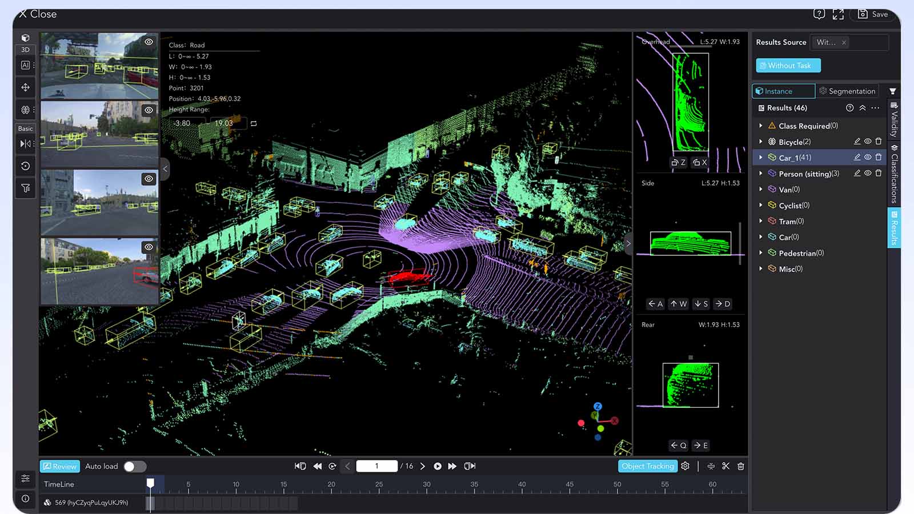This screenshot has height=514, width=914.
Task: Click the scissors split icon in timeline toolbar
Action: point(725,466)
